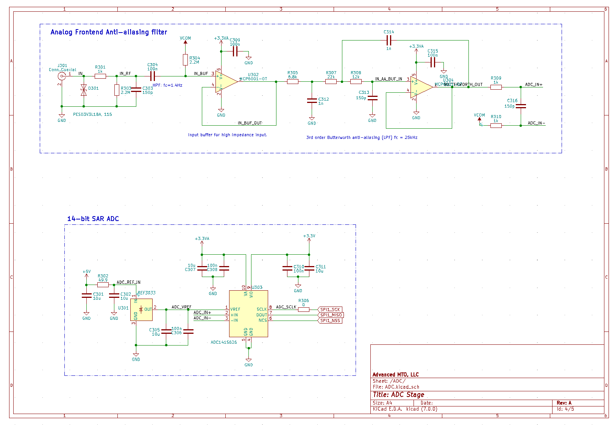Viewport: 615px width, 425px height.
Task: Click capacitor C315 100n
Action: pos(433,62)
